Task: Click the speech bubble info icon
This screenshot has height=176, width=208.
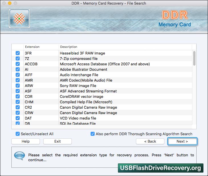Action: pos(19,156)
